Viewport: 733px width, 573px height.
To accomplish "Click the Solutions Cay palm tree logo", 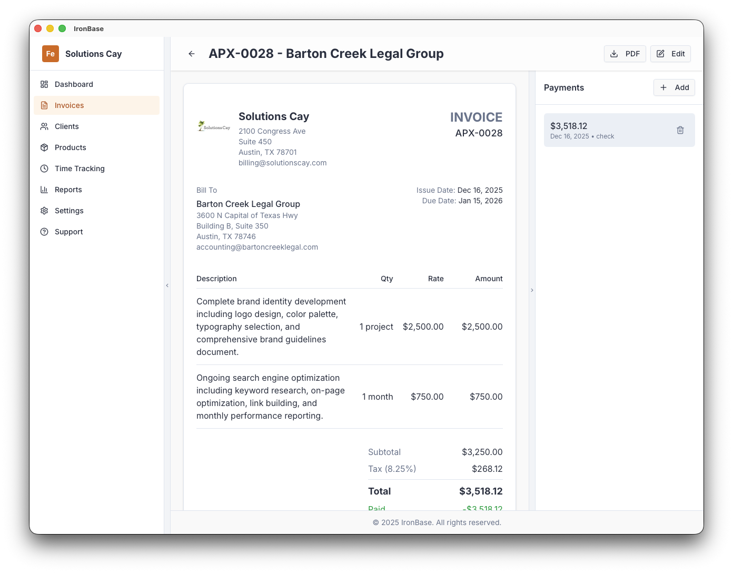I will tap(213, 125).
